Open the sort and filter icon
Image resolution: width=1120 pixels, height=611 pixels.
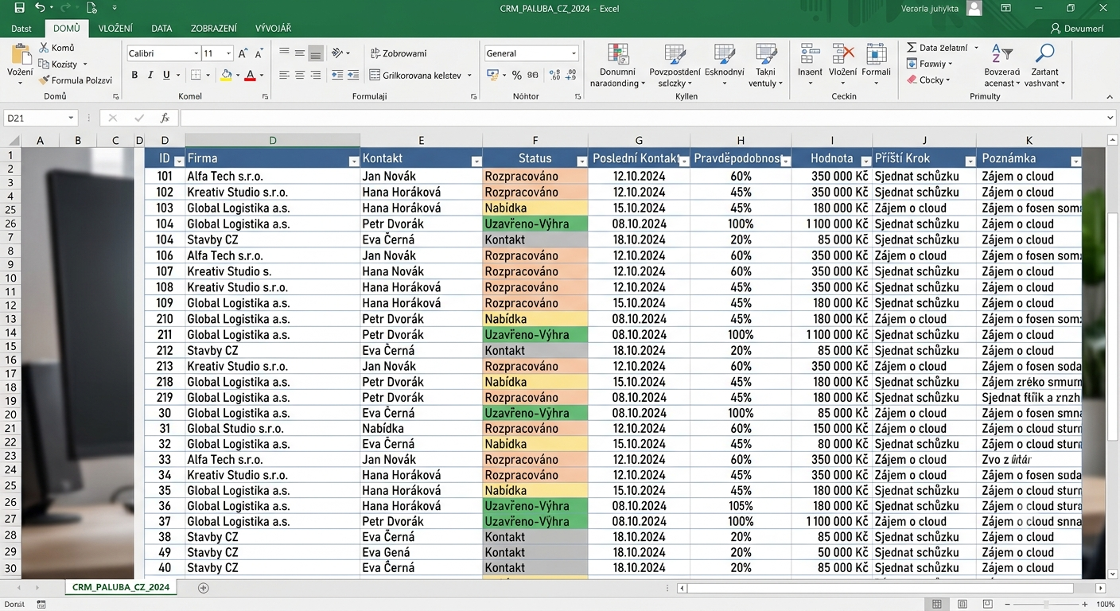[x=1001, y=54]
